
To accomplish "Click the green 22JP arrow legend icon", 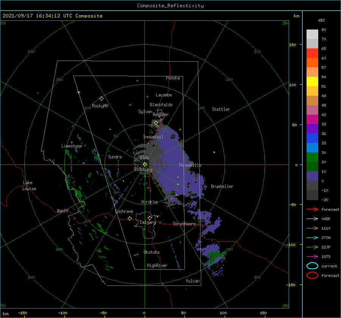I will [312, 247].
